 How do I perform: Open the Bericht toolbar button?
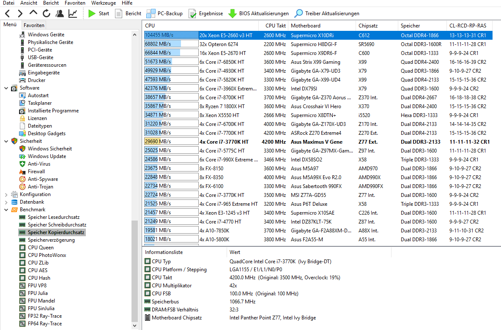(128, 14)
